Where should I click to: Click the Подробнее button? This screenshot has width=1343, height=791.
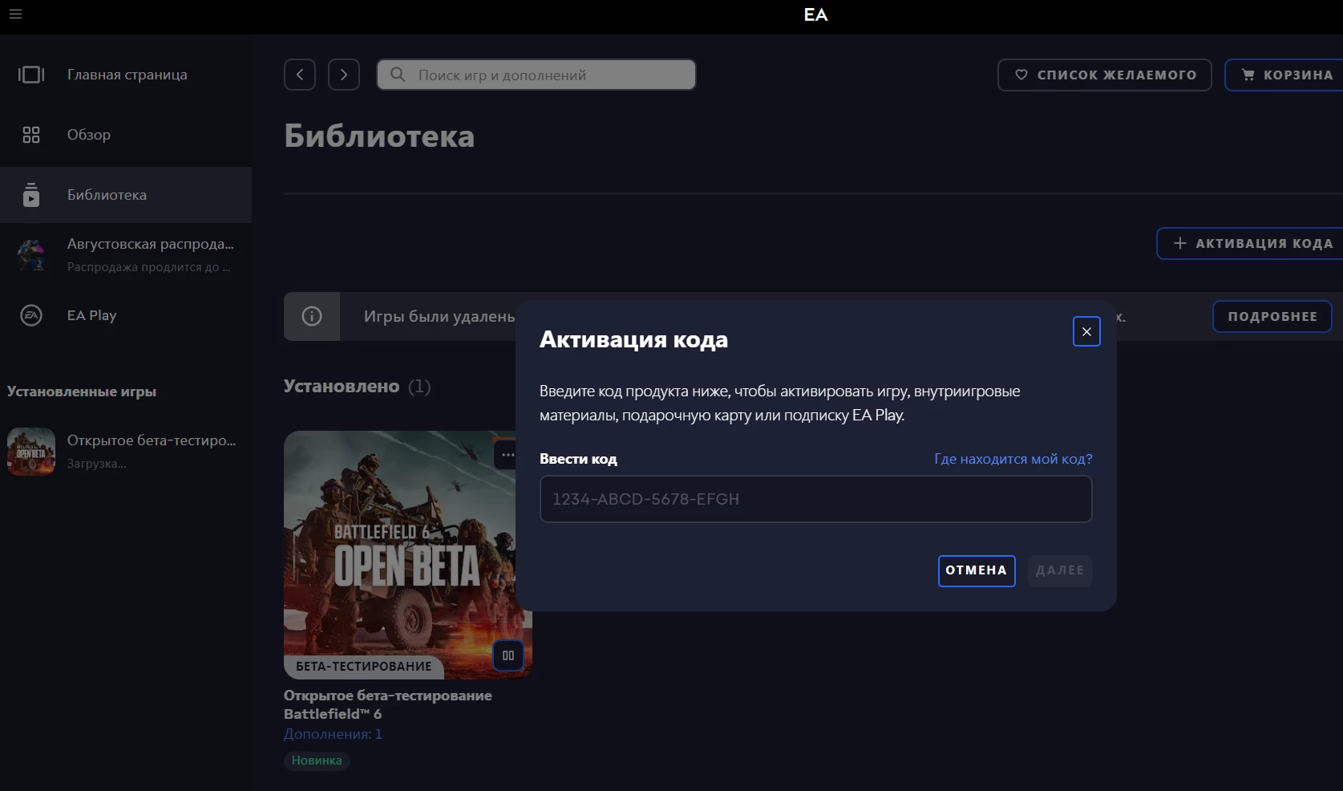tap(1272, 316)
